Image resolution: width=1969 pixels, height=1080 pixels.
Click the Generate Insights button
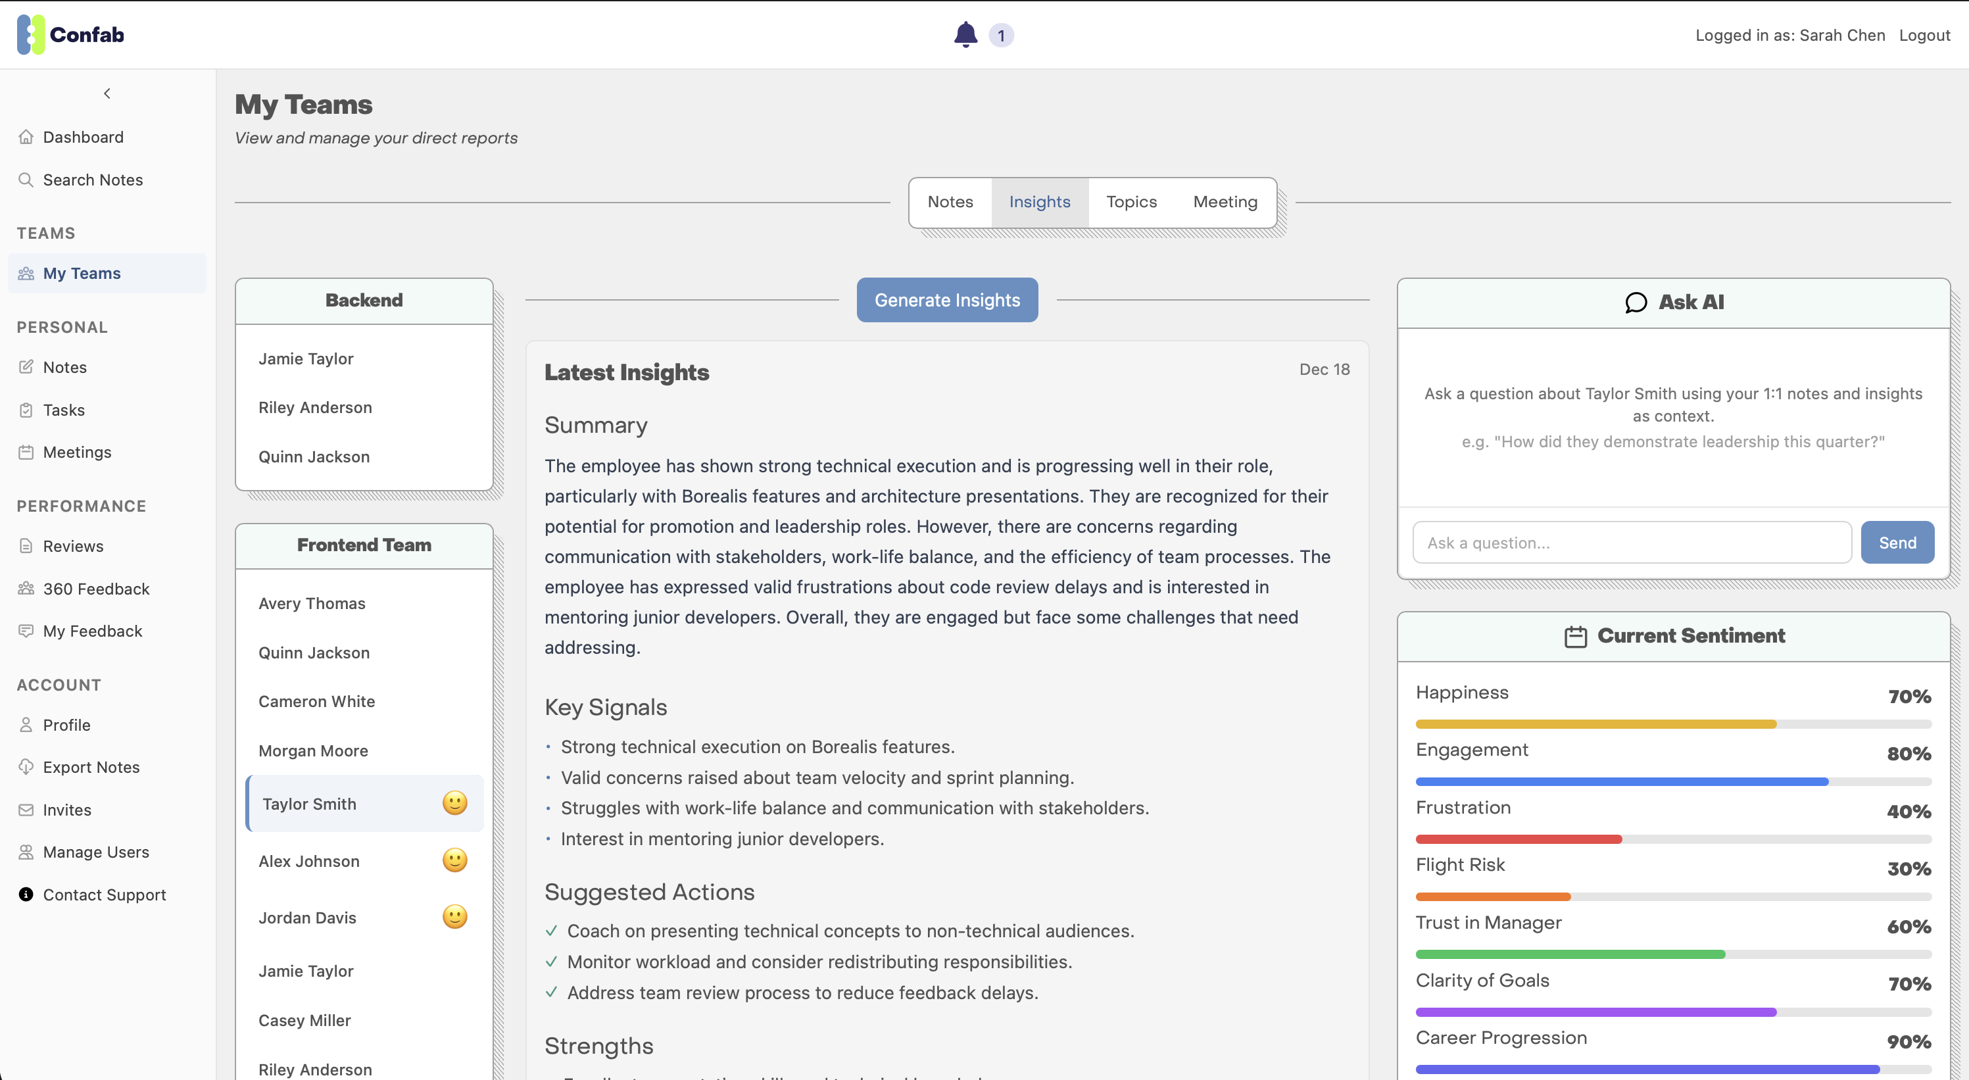click(x=947, y=300)
